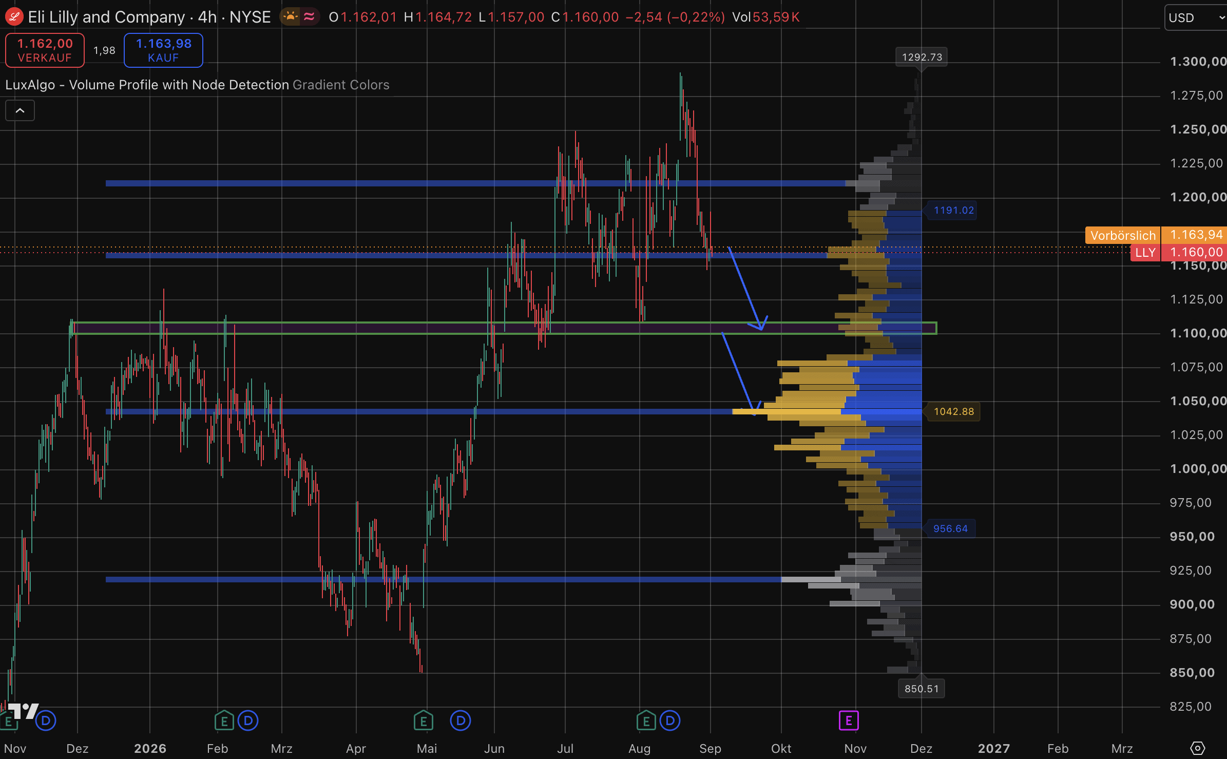Viewport: 1227px width, 759px height.
Task: Click the pink wavy data indicator icon
Action: coord(309,17)
